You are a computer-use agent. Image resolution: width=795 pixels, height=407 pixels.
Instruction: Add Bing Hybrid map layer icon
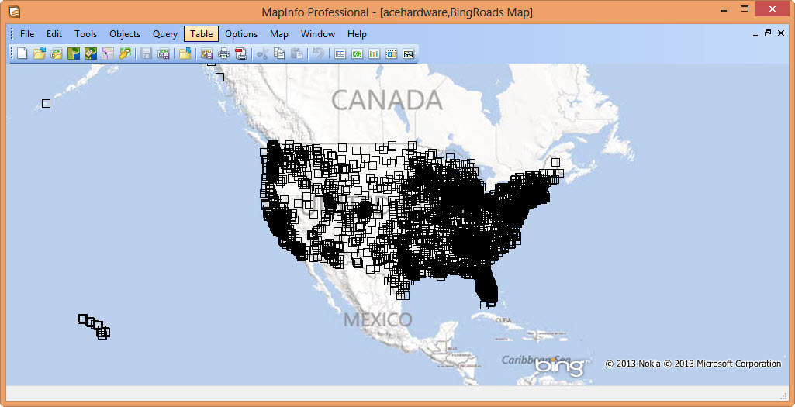pos(91,53)
